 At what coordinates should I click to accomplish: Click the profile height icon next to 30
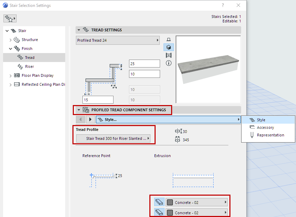tap(178, 131)
